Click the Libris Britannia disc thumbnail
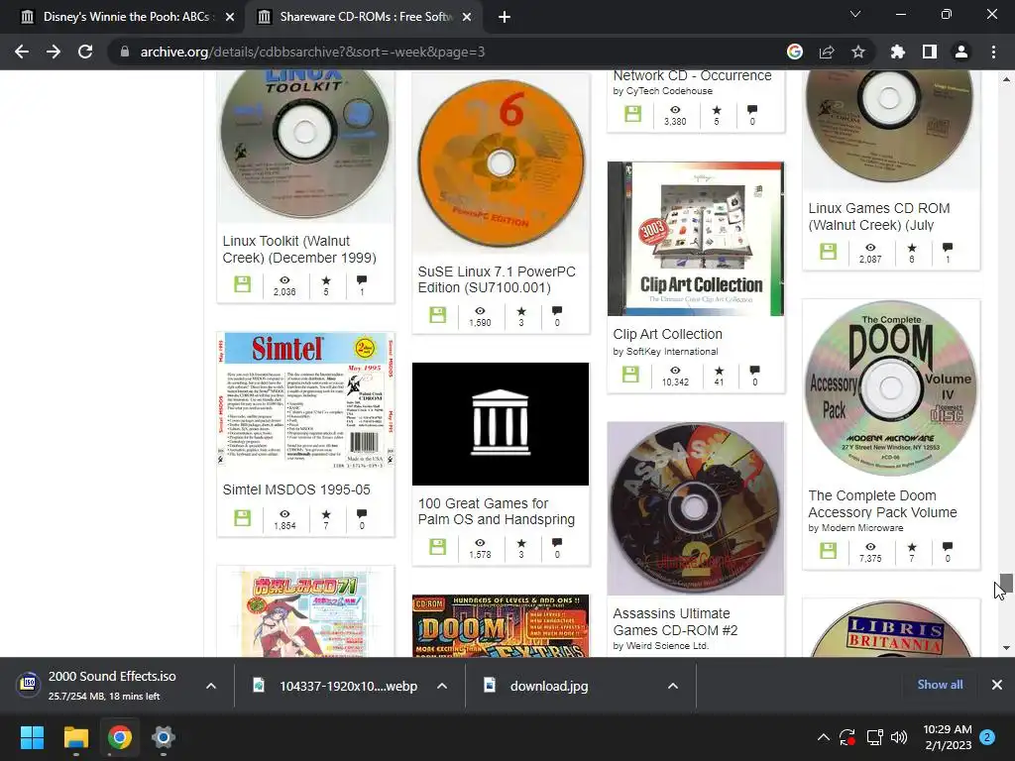 click(891, 628)
